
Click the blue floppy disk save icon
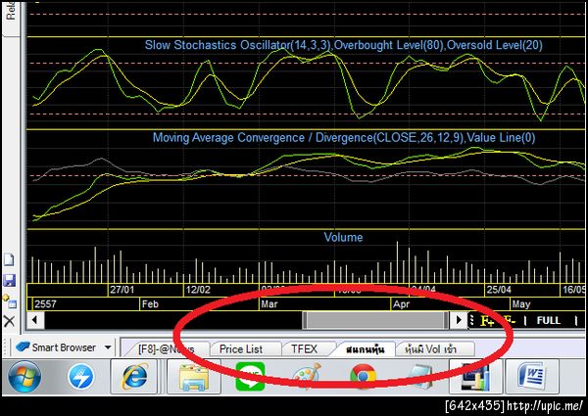9,280
